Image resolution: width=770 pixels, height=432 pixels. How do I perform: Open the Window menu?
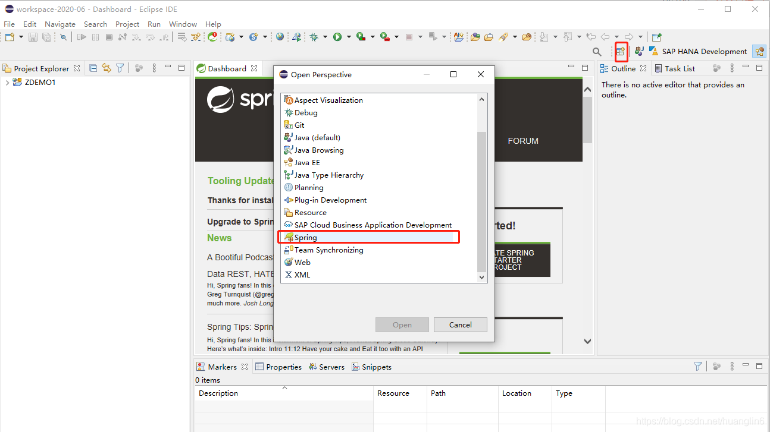pyautogui.click(x=183, y=24)
